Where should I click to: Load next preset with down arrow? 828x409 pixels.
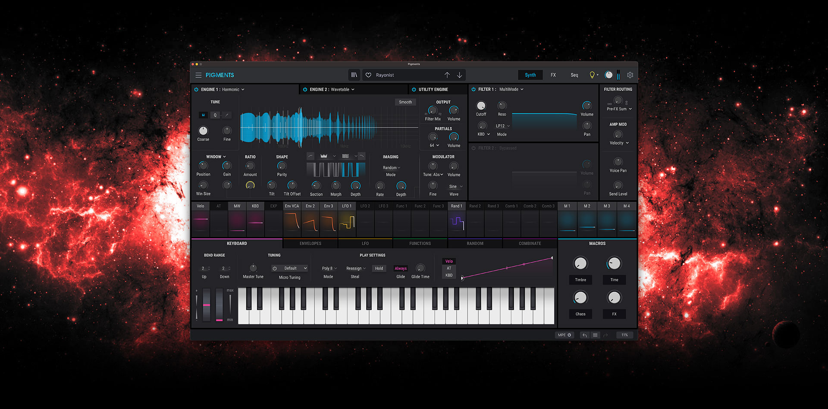pyautogui.click(x=460, y=75)
